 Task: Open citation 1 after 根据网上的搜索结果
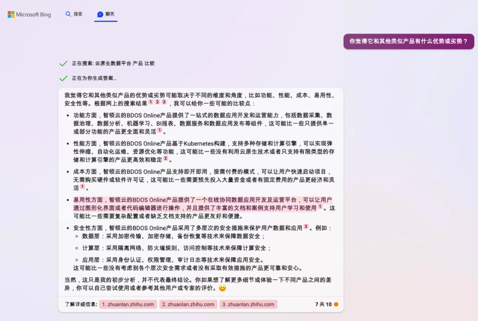pyautogui.click(x=151, y=102)
